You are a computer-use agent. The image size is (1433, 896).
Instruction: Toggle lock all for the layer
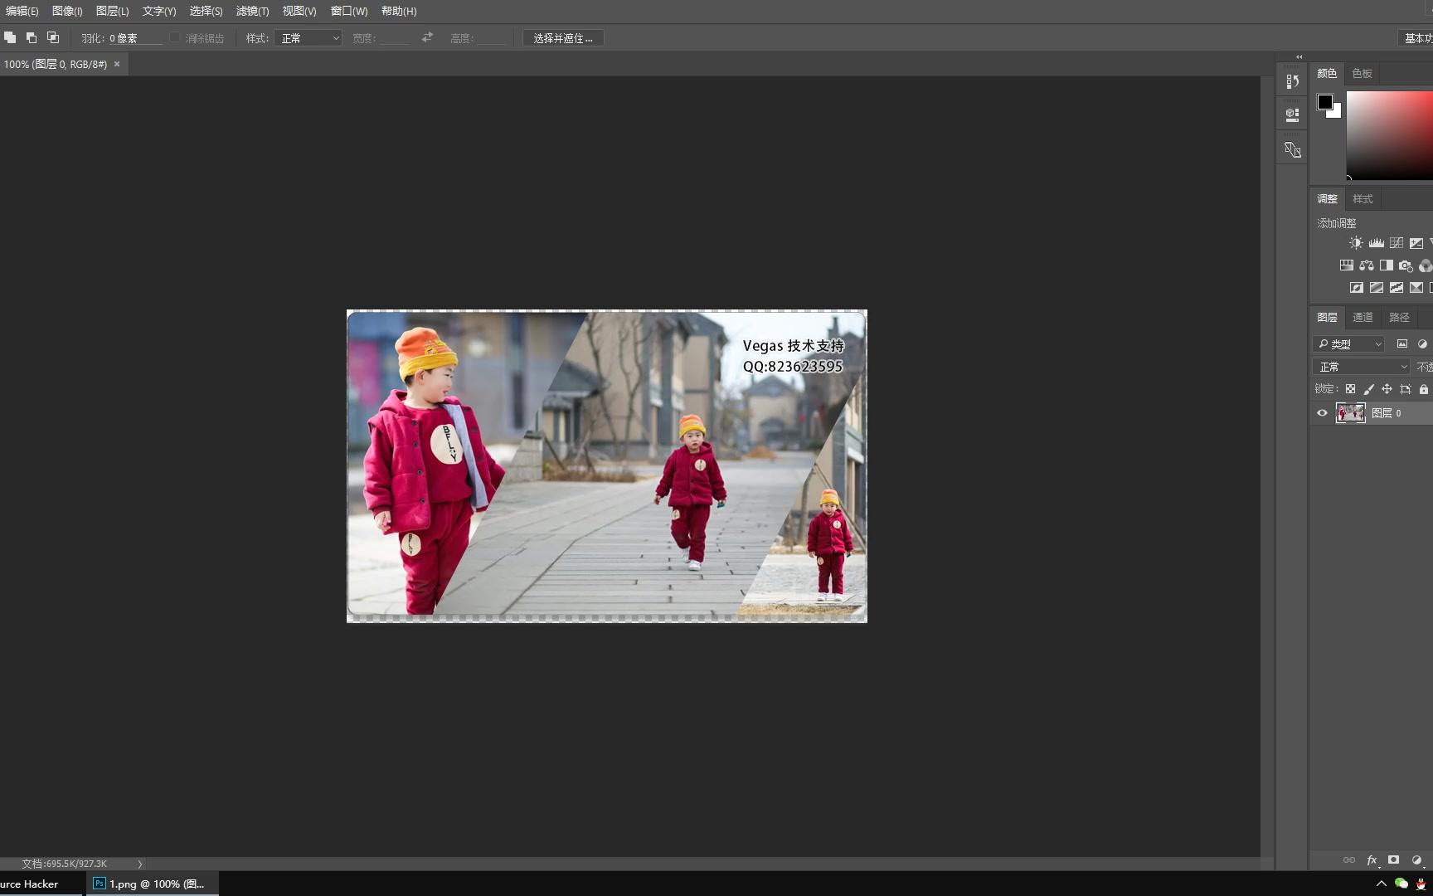point(1424,389)
